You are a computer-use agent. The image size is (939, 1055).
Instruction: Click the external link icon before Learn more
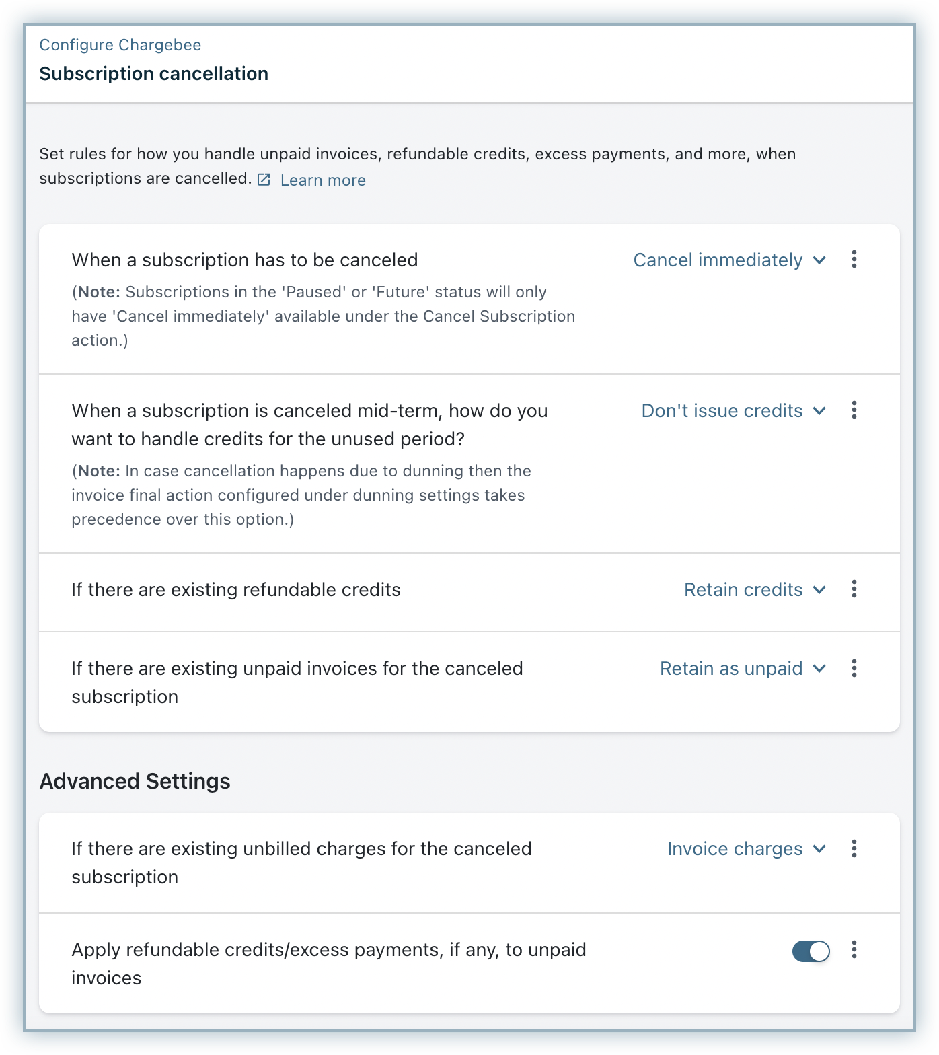[x=264, y=180]
